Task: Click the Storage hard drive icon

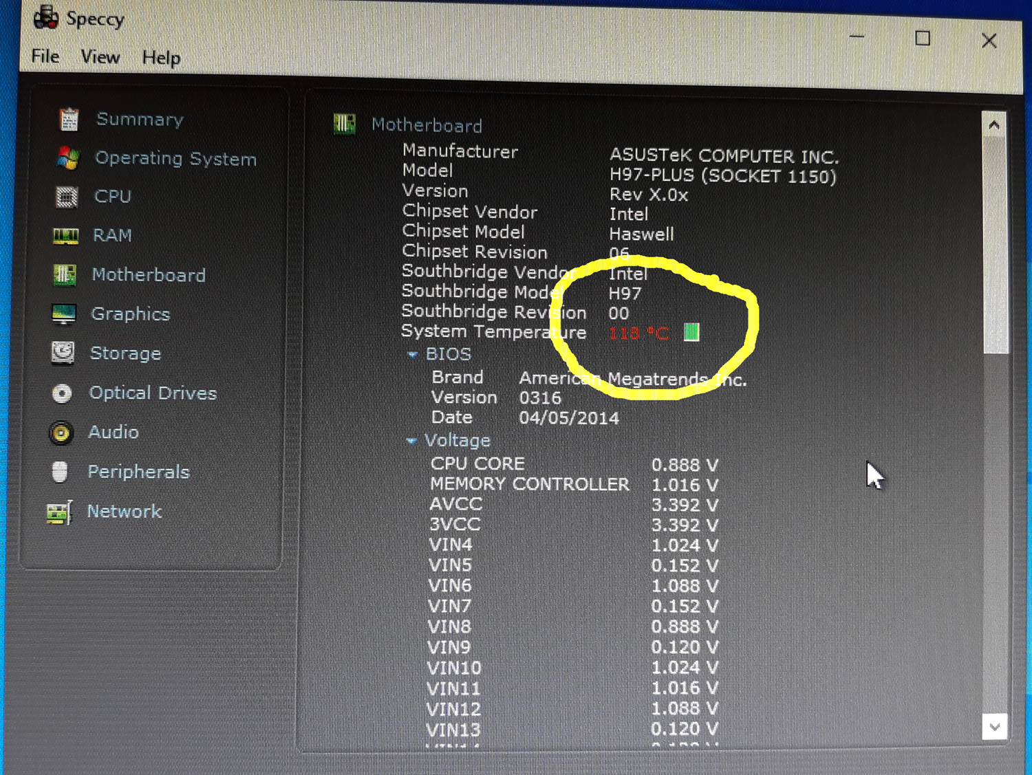Action: click(x=63, y=353)
